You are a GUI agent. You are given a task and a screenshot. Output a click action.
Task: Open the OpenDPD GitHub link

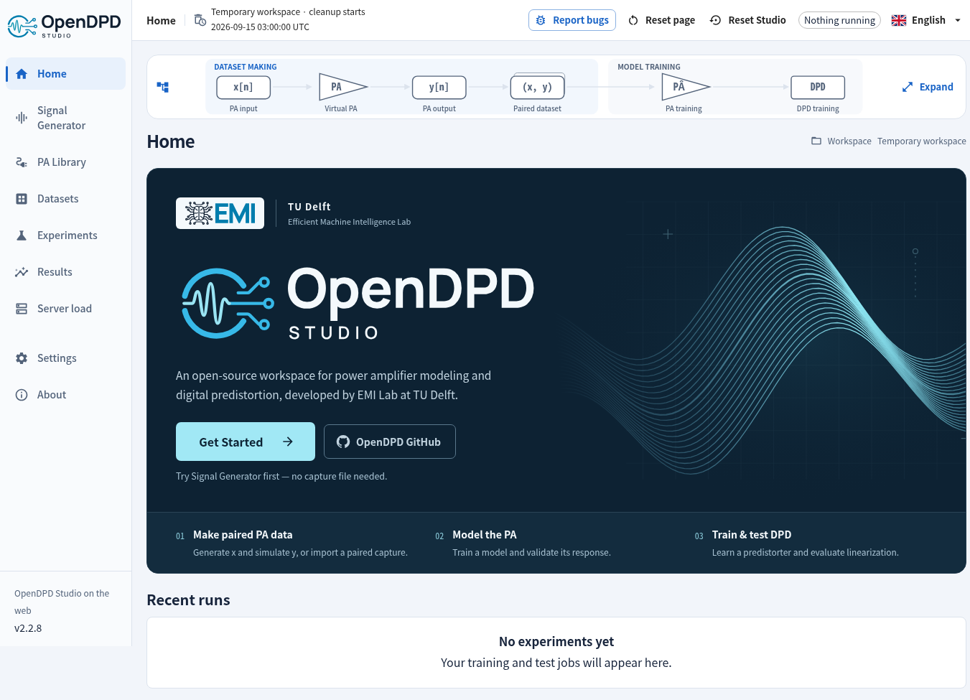(390, 442)
